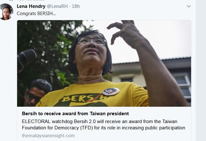The height and width of the screenshot is (141, 206).
Task: Visit themalaysianinsight.com source link
Action: point(48,136)
